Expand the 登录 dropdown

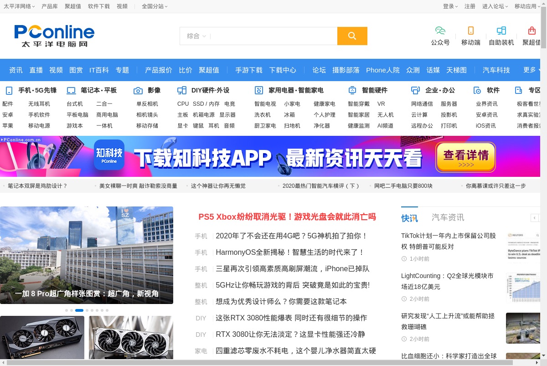450,6
